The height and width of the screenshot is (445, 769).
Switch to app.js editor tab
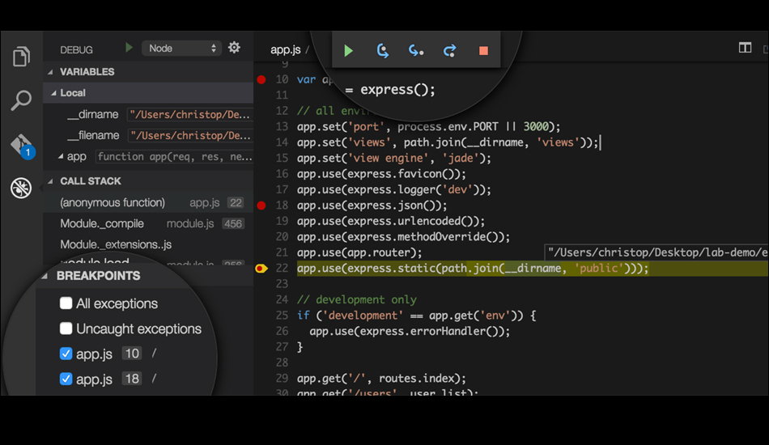click(x=286, y=49)
